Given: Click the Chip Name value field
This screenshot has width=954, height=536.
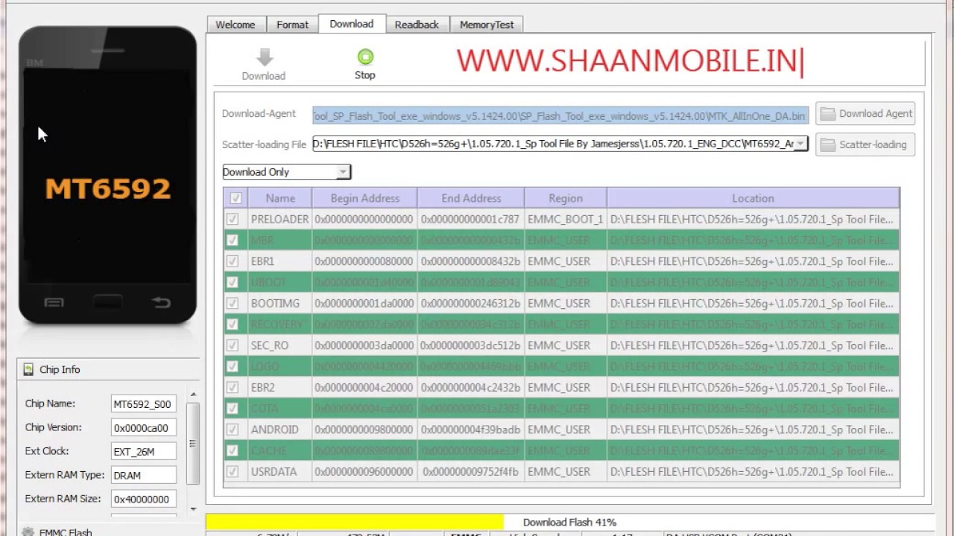Looking at the screenshot, I should [143, 404].
